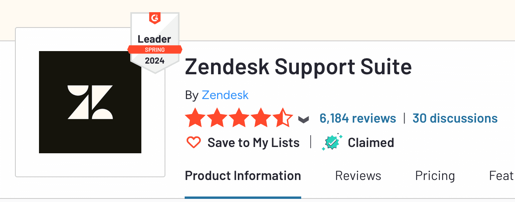Open the 6,184 reviews link
Viewport: 515px width, 202px height.
[358, 118]
